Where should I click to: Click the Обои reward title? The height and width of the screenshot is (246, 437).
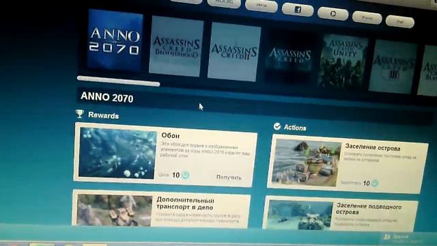(x=170, y=135)
